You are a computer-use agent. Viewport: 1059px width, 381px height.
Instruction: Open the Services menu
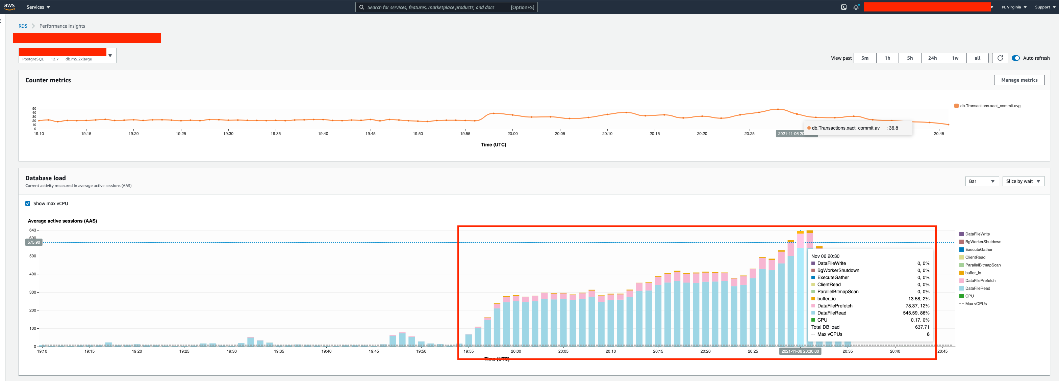(38, 7)
